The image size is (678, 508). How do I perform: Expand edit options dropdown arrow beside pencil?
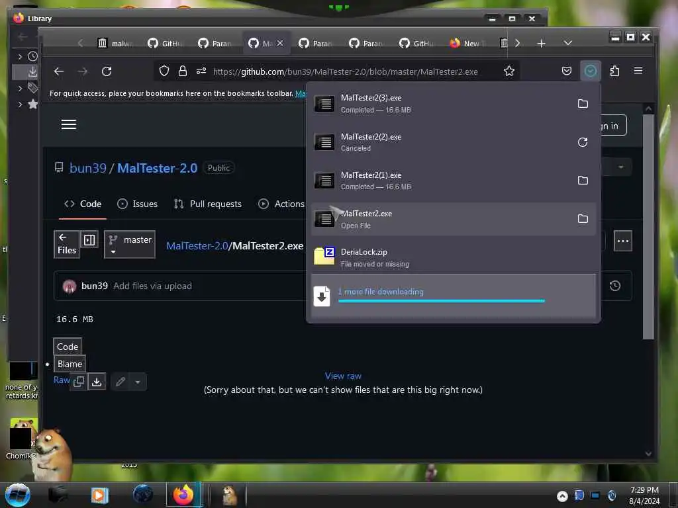(138, 382)
